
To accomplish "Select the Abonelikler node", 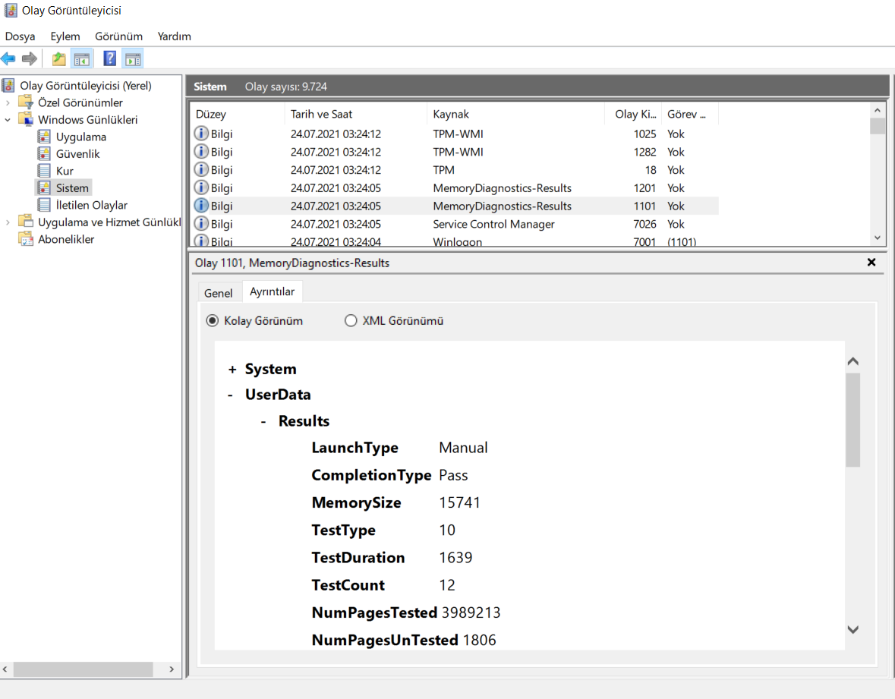I will coord(66,239).
